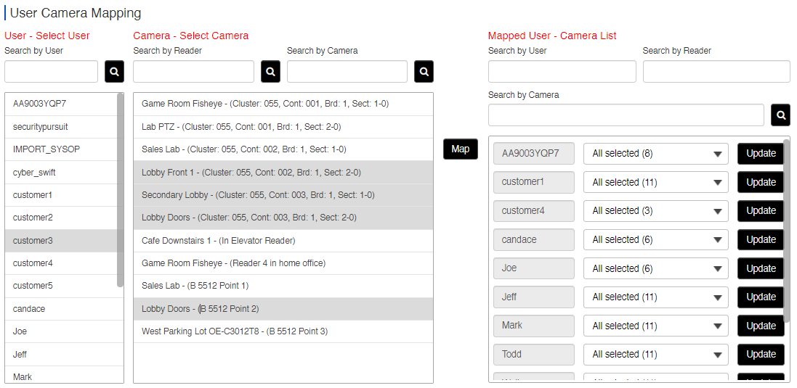Open the camera dropdown for AA9003YQP7
Screen dimensions: 797x388
656,154
